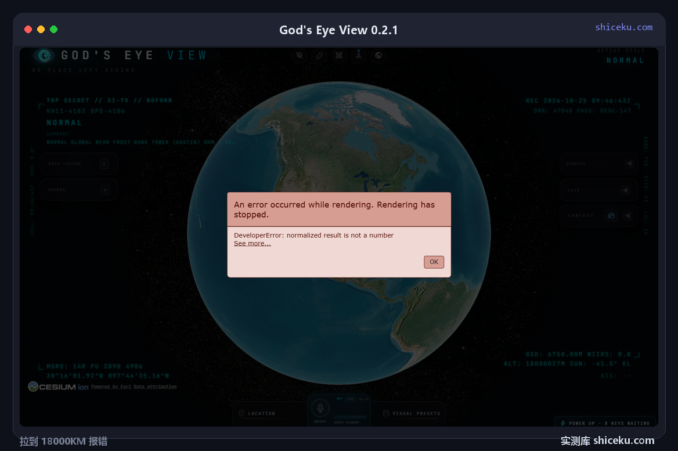Click the 'KH11-4183 OPS-4106' satellite ID text

coord(85,111)
